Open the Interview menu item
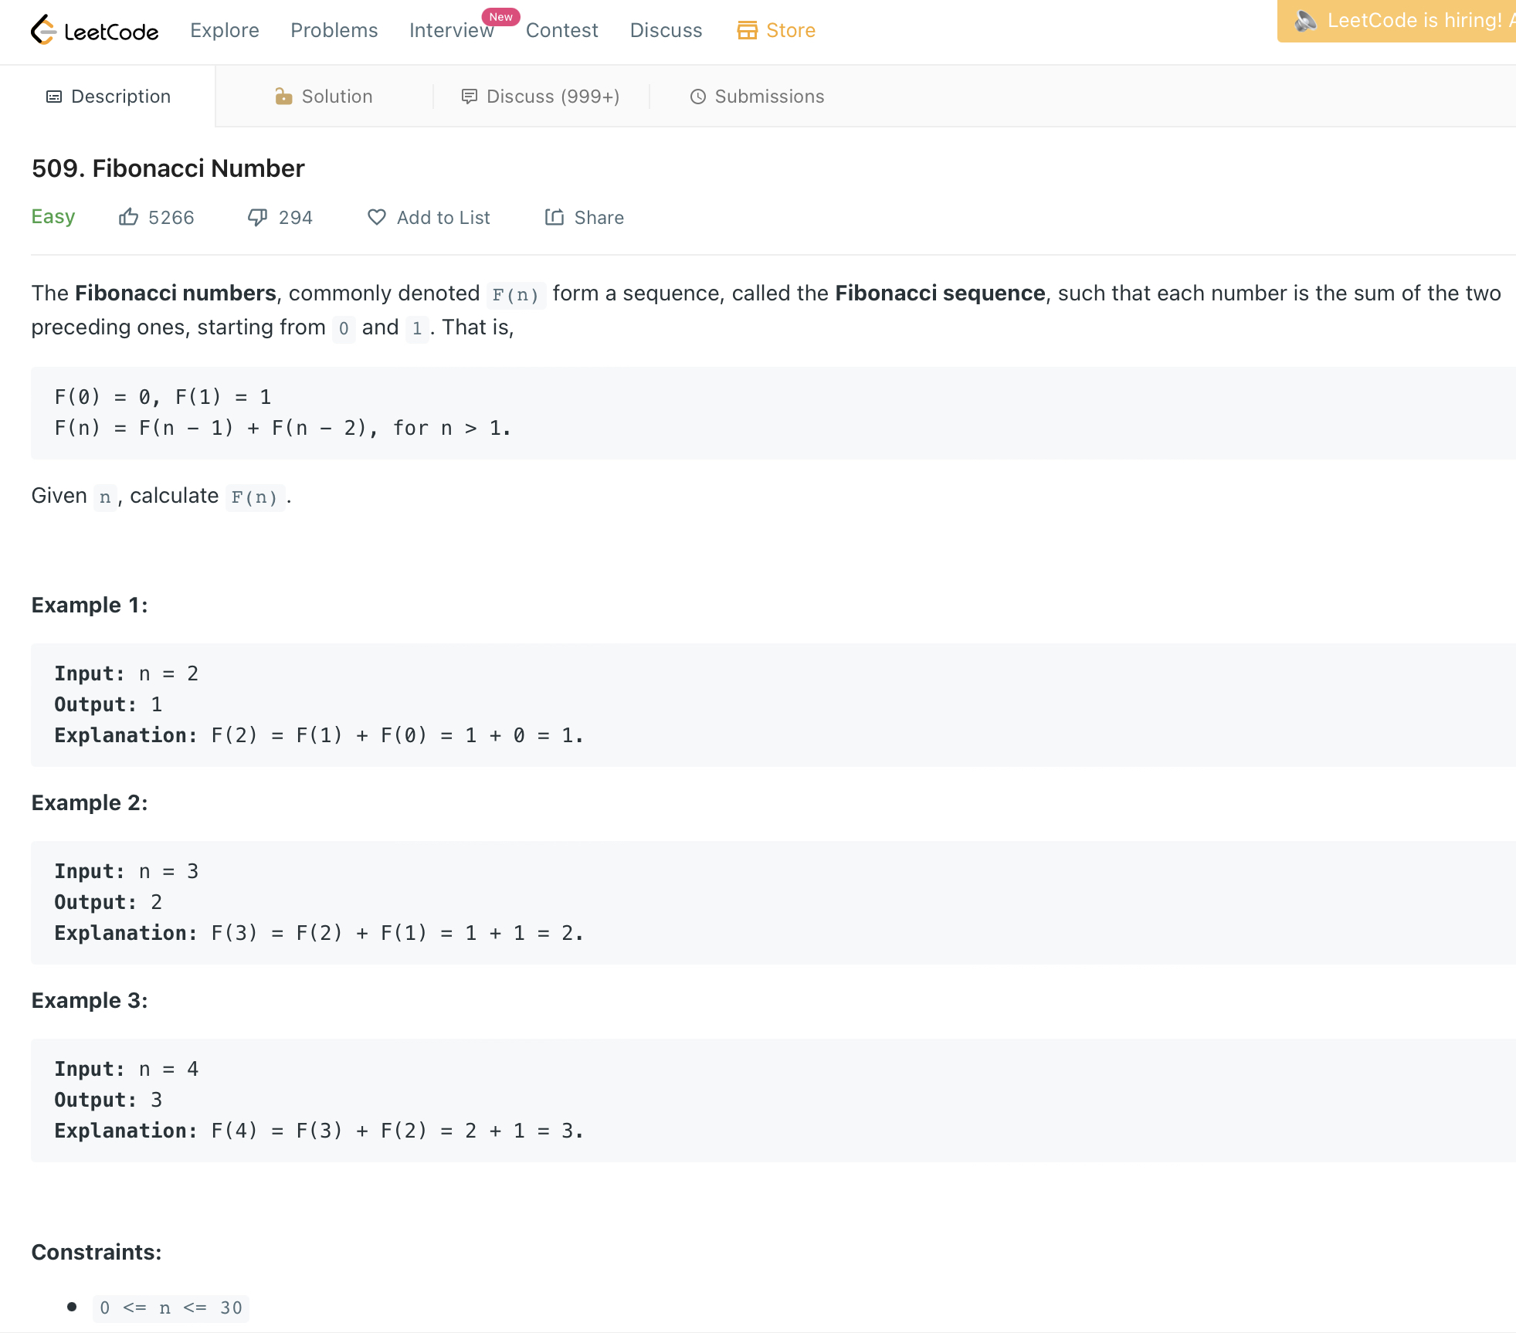Image resolution: width=1516 pixels, height=1333 pixels. coord(451,30)
